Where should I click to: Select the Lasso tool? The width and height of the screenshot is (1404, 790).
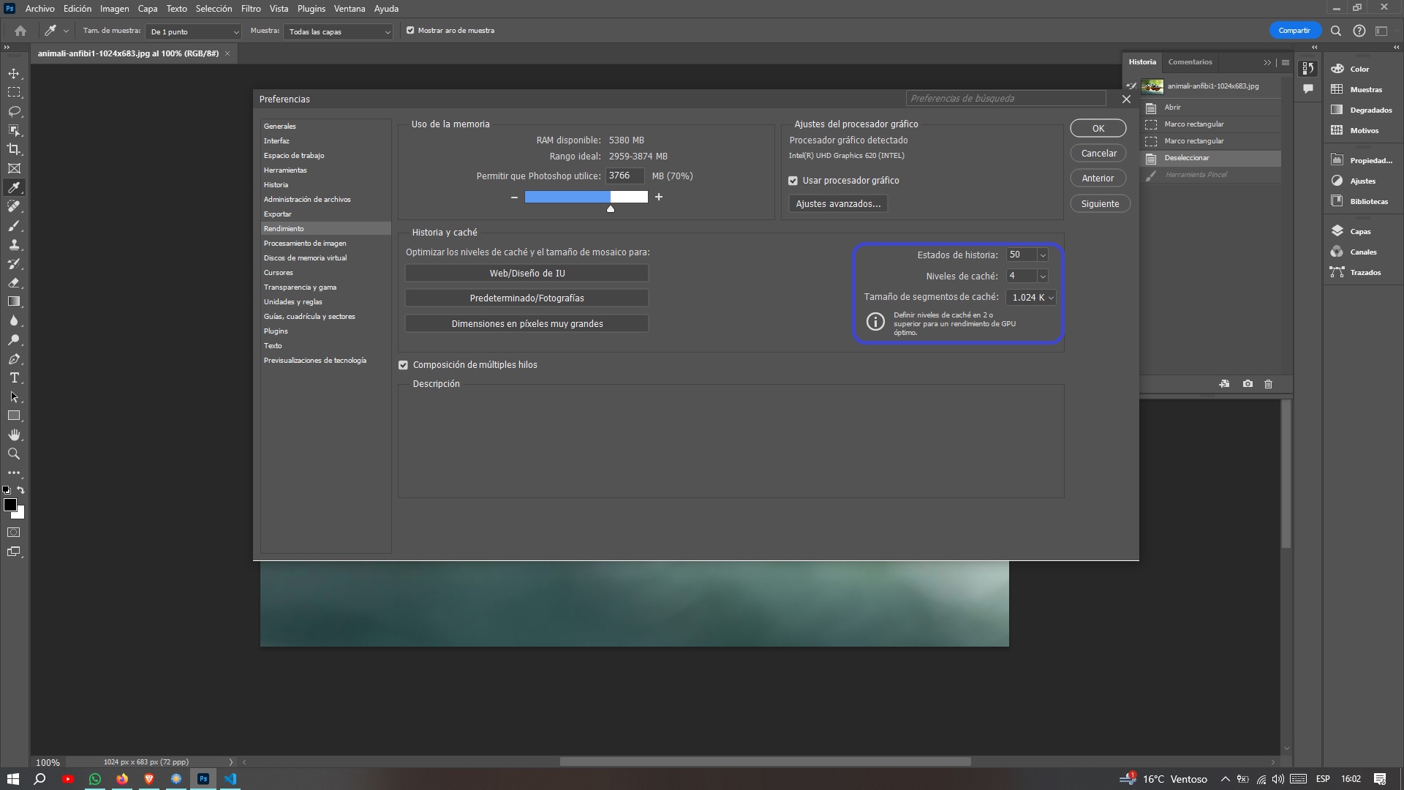point(14,111)
